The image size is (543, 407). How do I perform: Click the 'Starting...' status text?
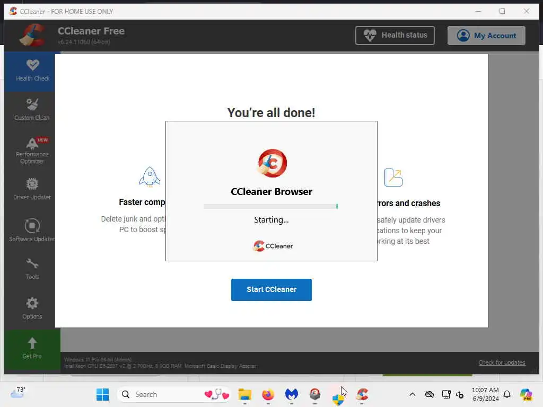[x=271, y=220]
